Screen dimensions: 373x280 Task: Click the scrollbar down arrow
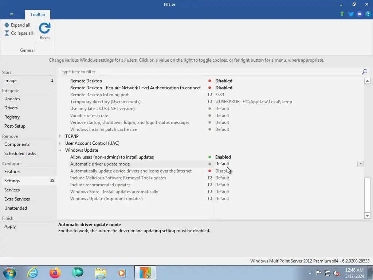click(367, 216)
